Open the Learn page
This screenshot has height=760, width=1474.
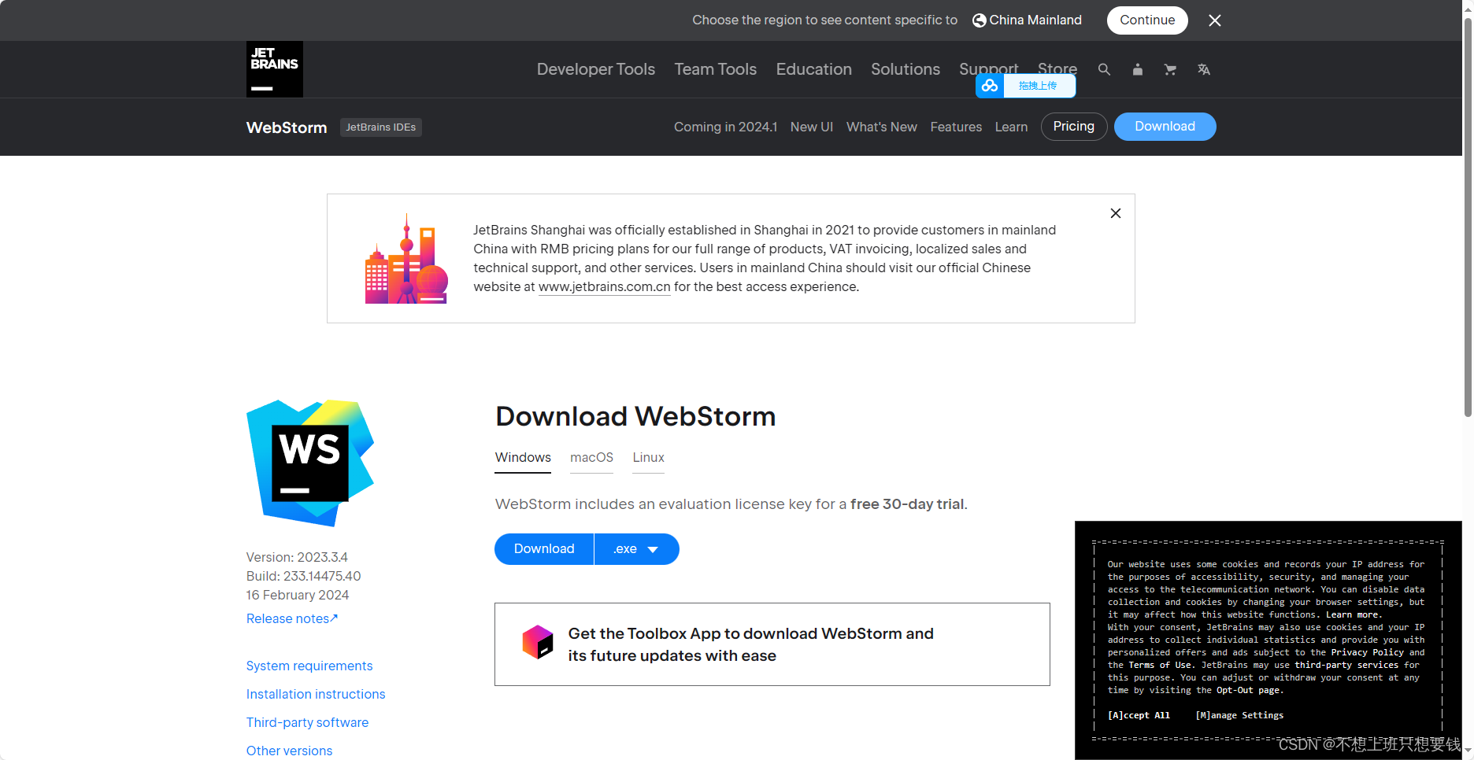(x=1011, y=127)
